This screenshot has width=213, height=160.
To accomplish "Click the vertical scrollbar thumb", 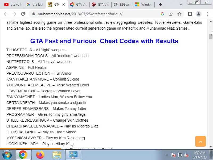I will point(211,37).
